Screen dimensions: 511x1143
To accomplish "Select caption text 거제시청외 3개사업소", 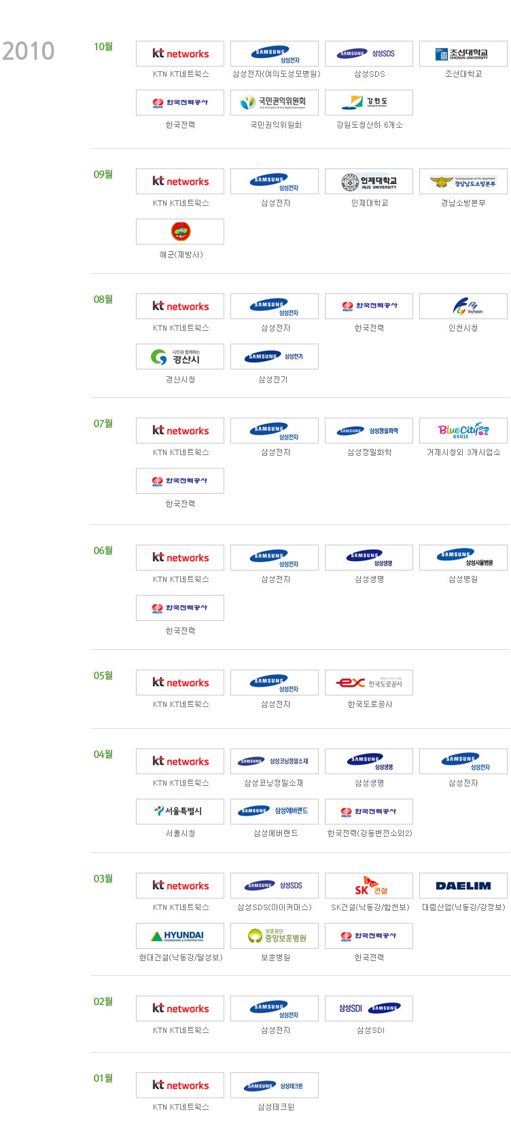I will (463, 452).
